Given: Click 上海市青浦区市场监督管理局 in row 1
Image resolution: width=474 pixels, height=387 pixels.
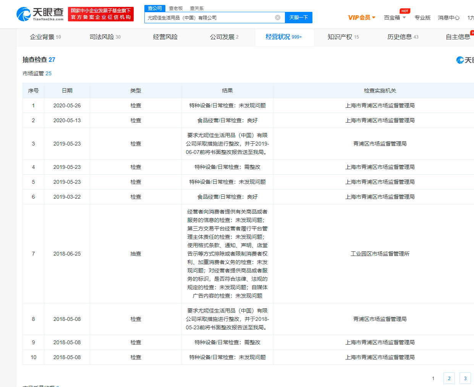Looking at the screenshot, I should pos(380,105).
